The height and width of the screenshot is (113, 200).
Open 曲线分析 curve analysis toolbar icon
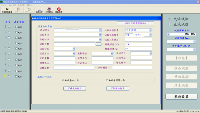point(39,10)
